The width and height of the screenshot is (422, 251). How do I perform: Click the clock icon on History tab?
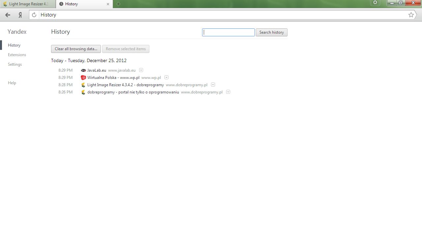click(x=61, y=4)
